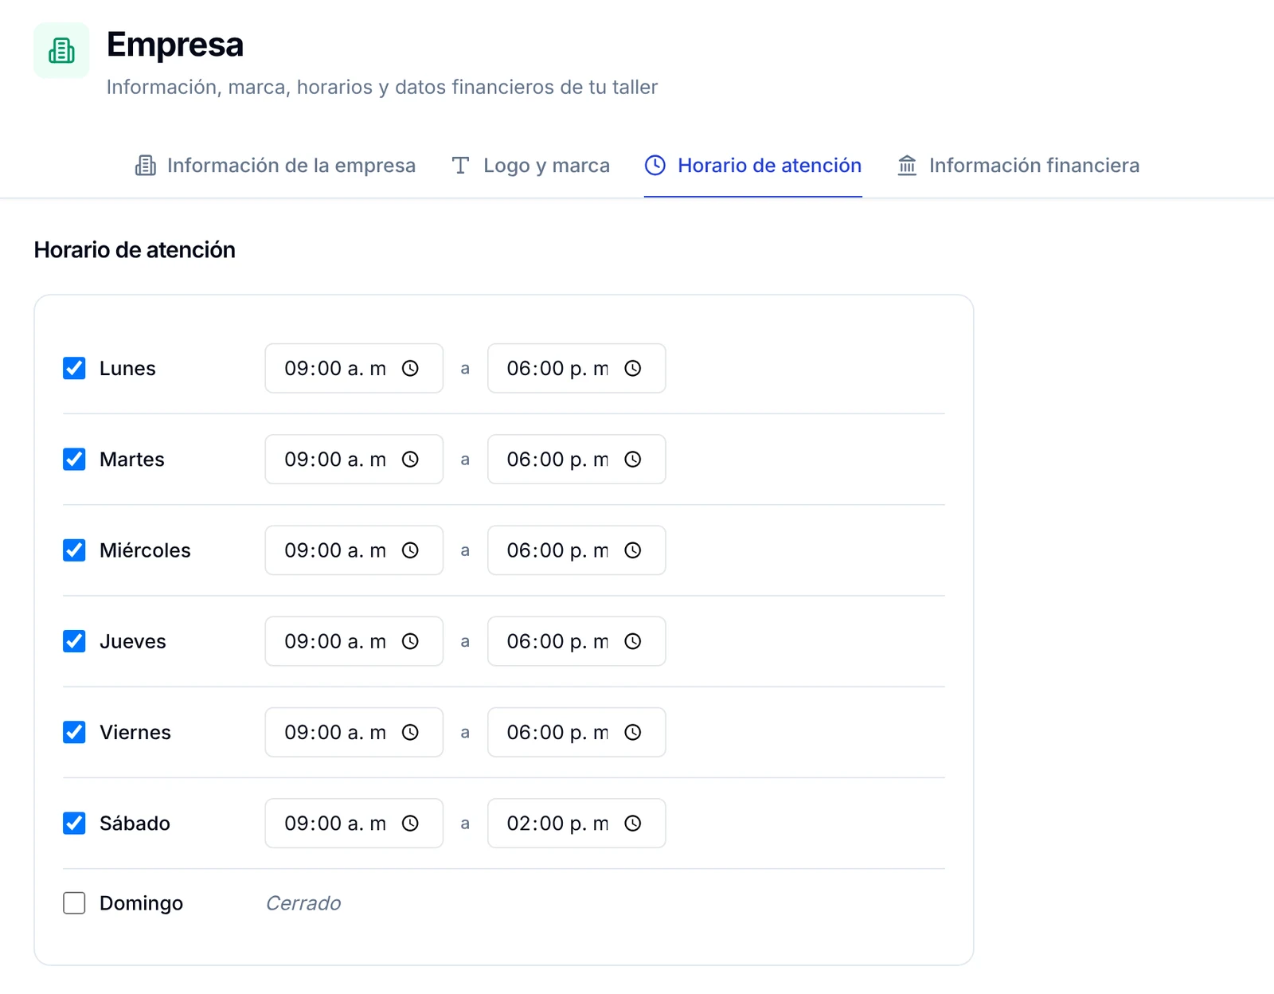Screen dimensions: 1274x994
Task: Edit the Lunes closing time field
Action: 576,368
